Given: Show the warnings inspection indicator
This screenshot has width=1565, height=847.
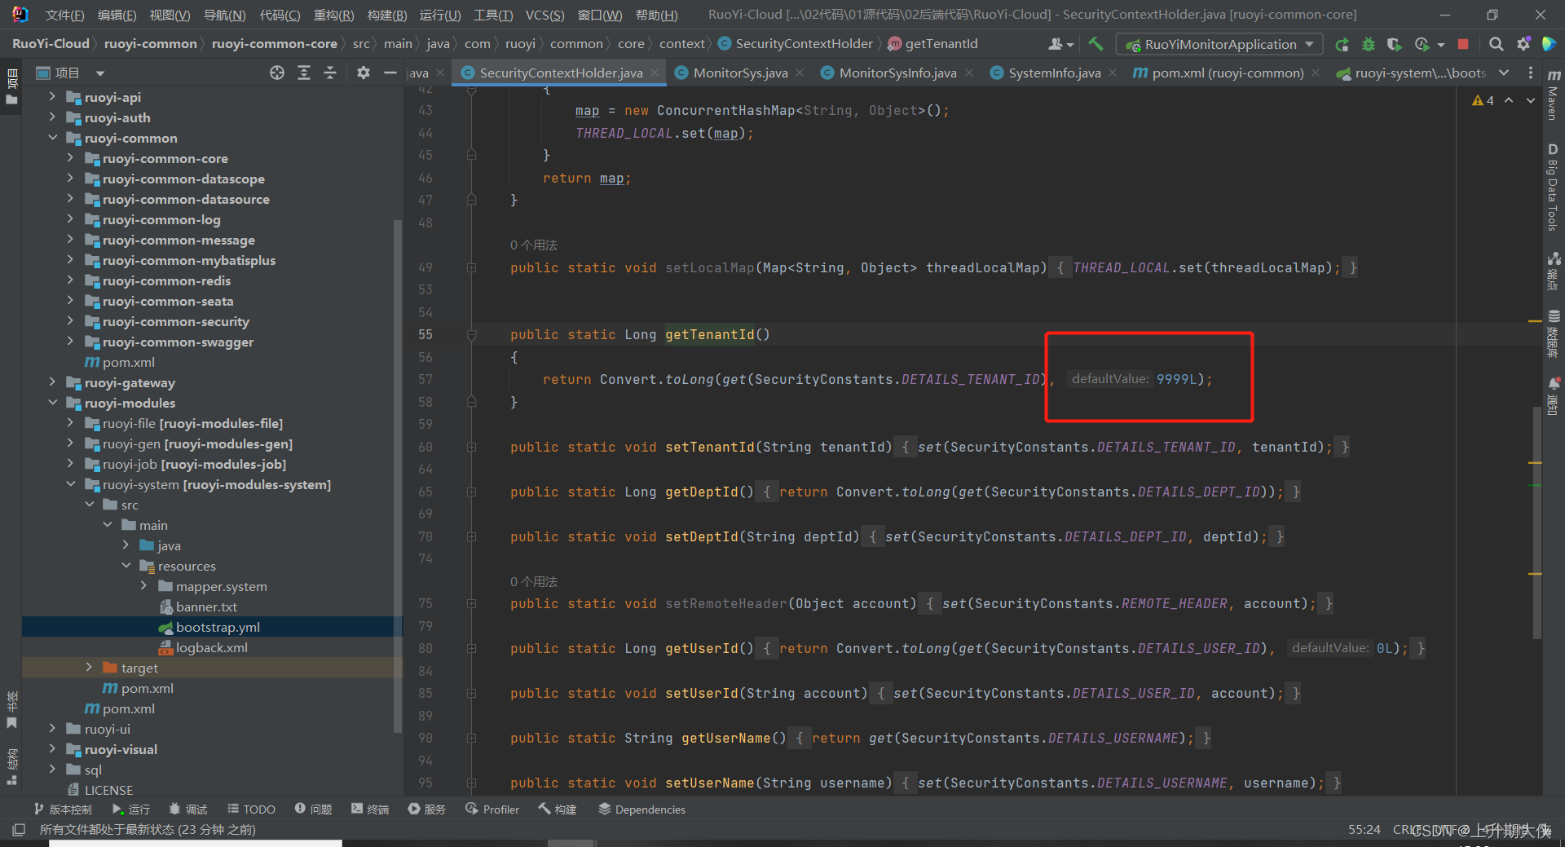Looking at the screenshot, I should (x=1483, y=100).
